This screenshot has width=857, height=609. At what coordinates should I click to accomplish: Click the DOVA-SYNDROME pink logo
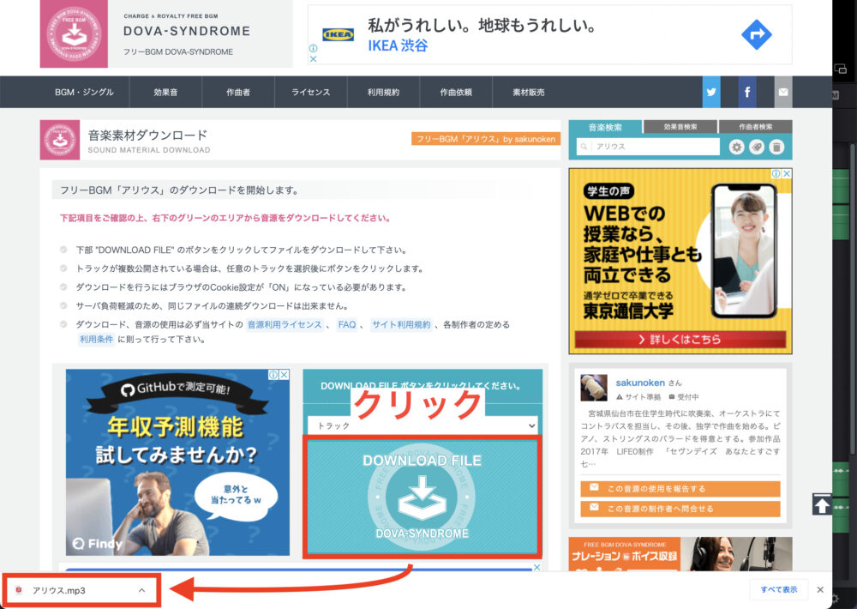[74, 34]
